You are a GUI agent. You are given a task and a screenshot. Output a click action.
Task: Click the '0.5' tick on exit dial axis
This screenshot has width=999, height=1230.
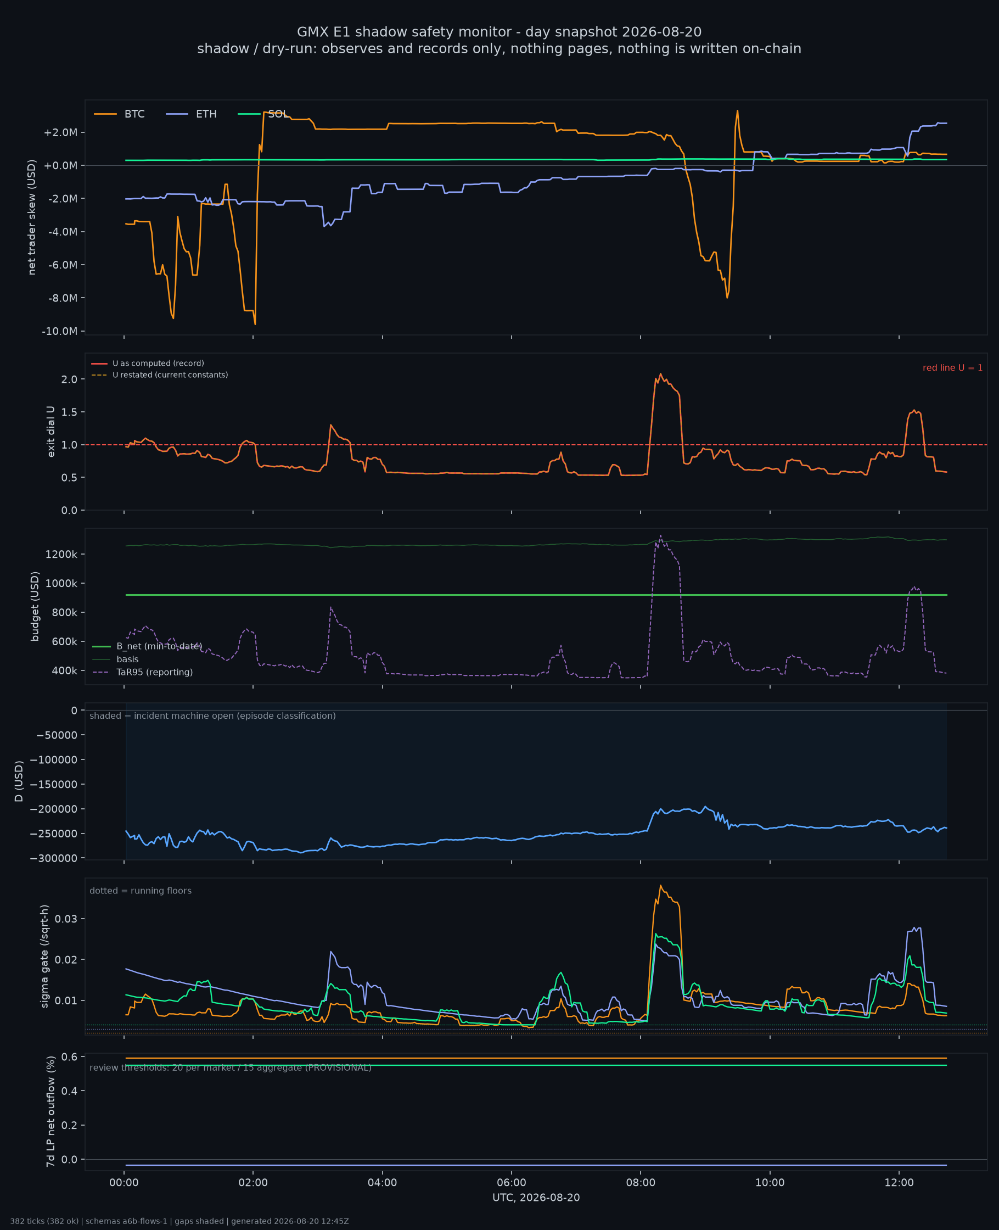point(69,478)
